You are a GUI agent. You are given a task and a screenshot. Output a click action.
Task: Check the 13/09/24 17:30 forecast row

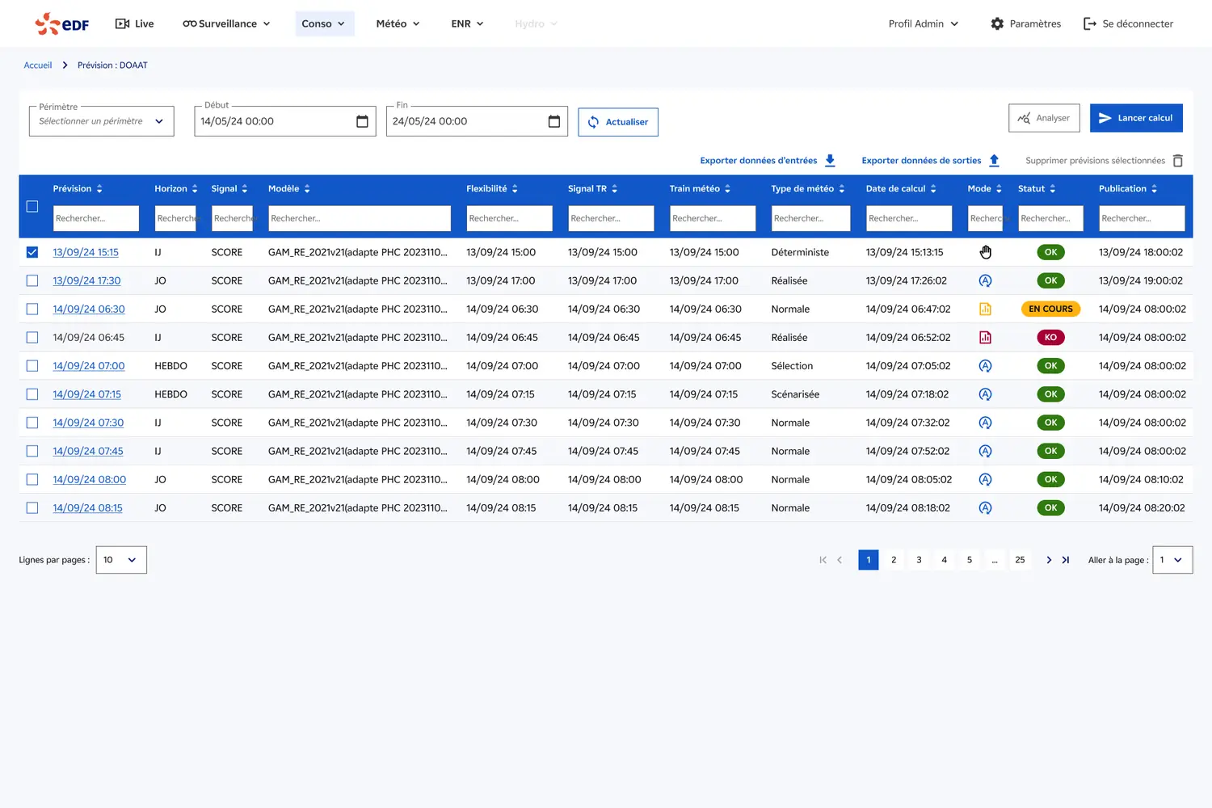32,280
